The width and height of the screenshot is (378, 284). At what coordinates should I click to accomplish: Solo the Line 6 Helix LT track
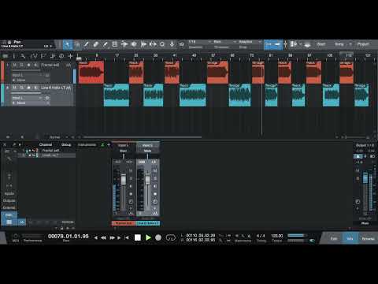tap(21, 88)
